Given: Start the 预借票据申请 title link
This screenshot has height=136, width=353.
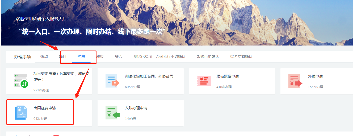Looking at the screenshot, I should [228, 76].
